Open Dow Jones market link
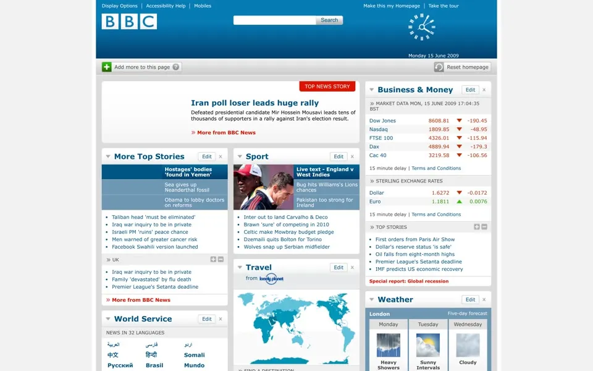The height and width of the screenshot is (371, 593). 383,121
